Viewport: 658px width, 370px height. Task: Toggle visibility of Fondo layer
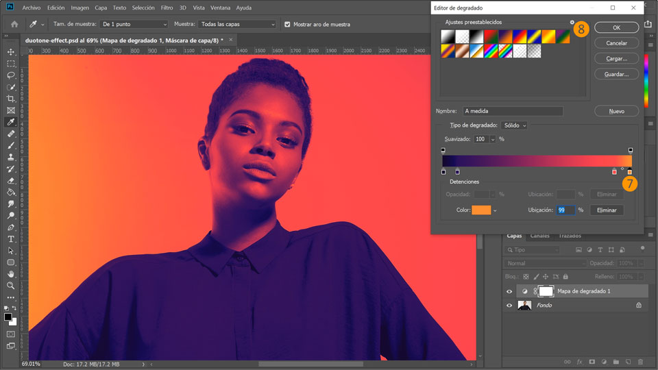coord(509,306)
